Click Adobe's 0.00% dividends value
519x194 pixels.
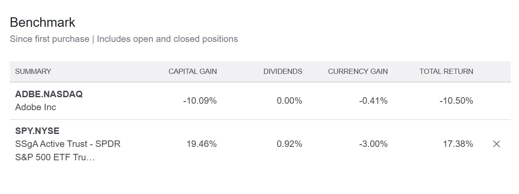[289, 101]
